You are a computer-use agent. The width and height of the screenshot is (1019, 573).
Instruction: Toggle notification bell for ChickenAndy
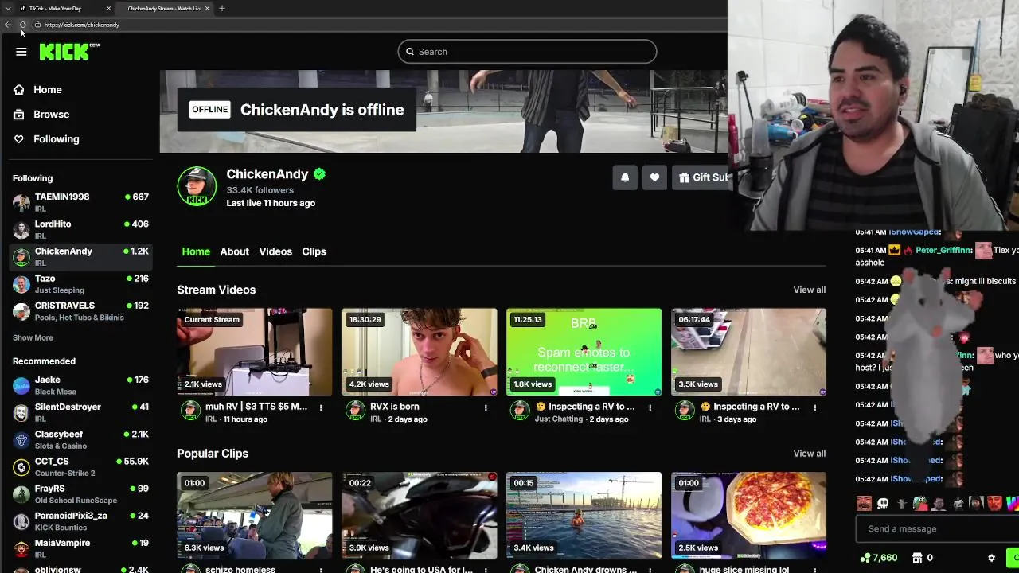(x=625, y=177)
